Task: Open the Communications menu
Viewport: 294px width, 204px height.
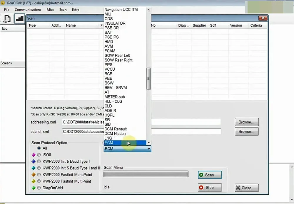Action: tap(28, 10)
